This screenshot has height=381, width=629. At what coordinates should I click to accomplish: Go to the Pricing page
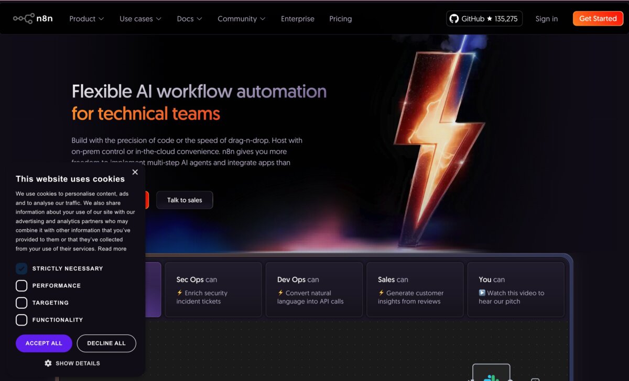tap(341, 19)
